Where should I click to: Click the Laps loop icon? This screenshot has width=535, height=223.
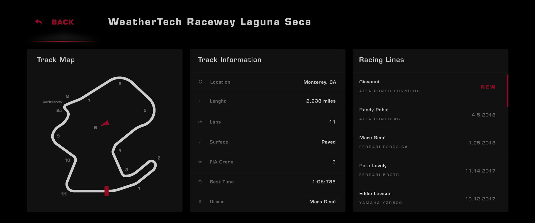click(200, 122)
